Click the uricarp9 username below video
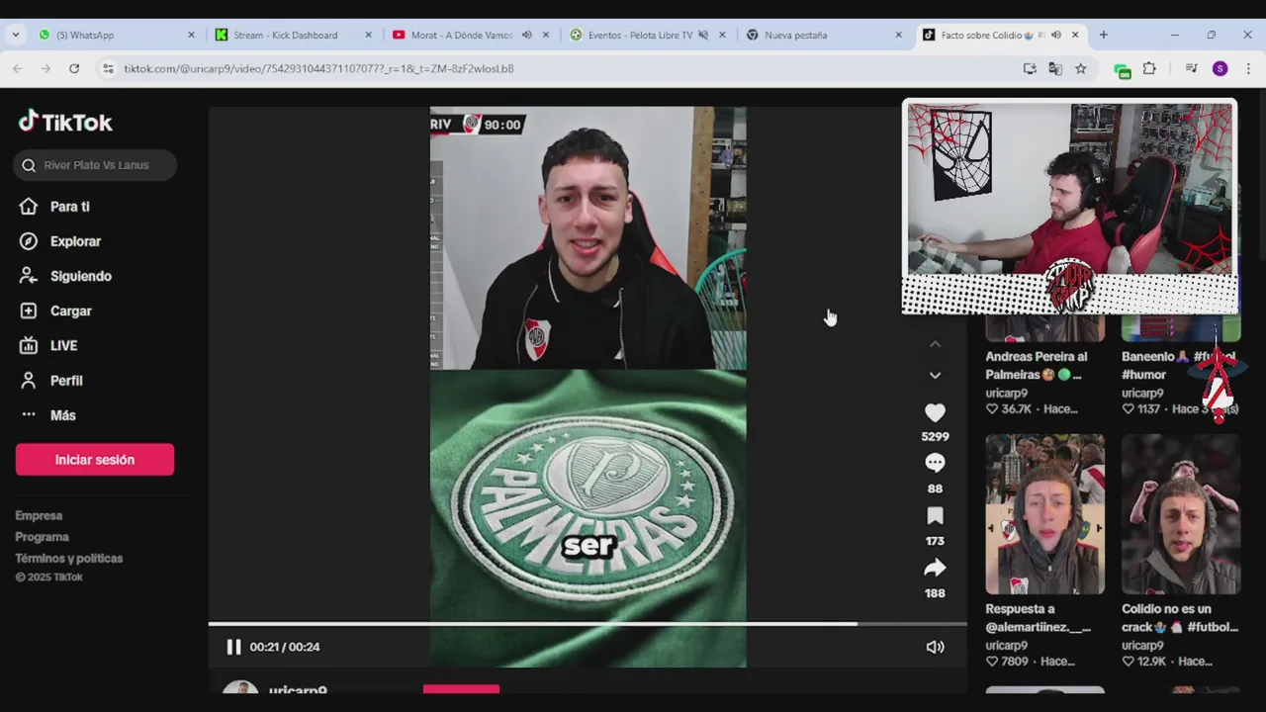 298,689
